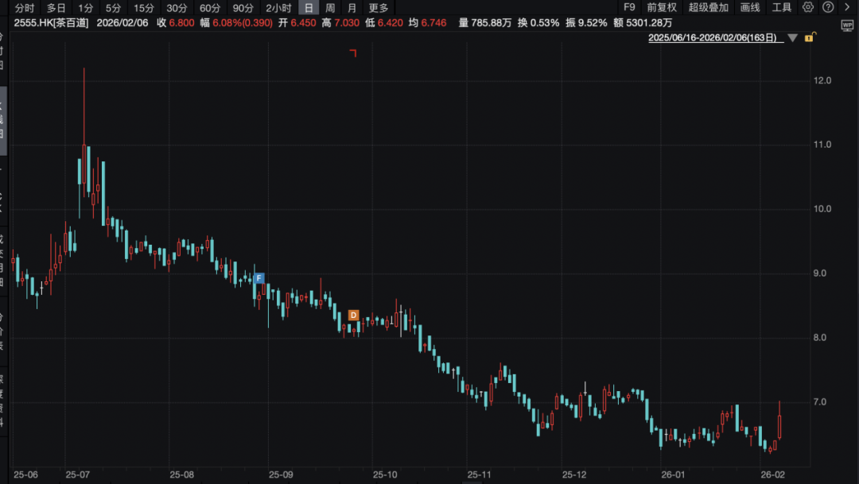The width and height of the screenshot is (859, 484).
Task: Click the 26-02 date axis label
Action: (773, 474)
